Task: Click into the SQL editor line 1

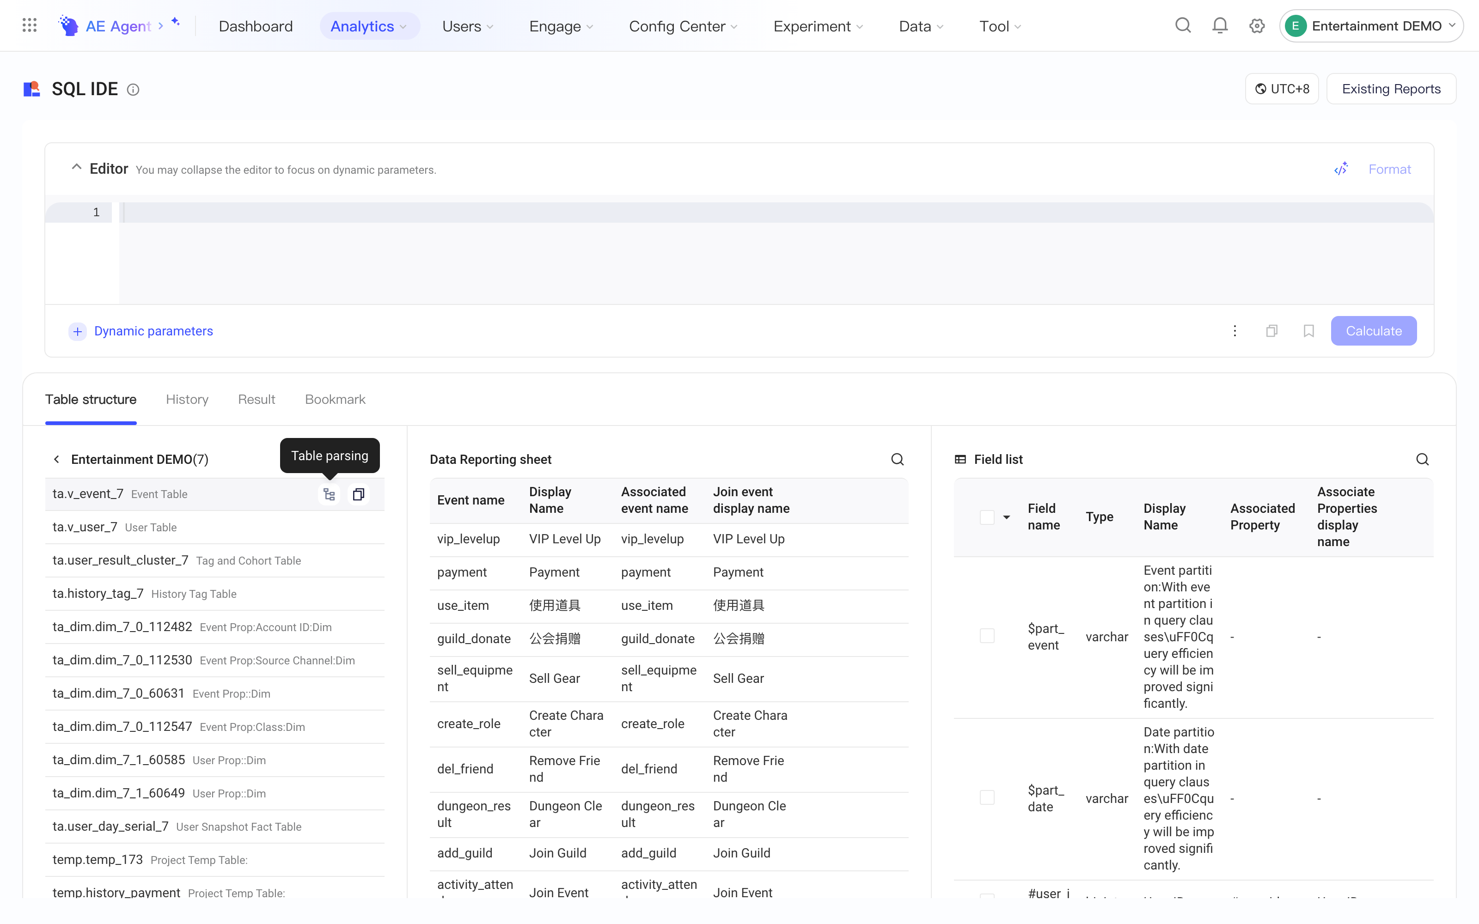Action: click(776, 213)
